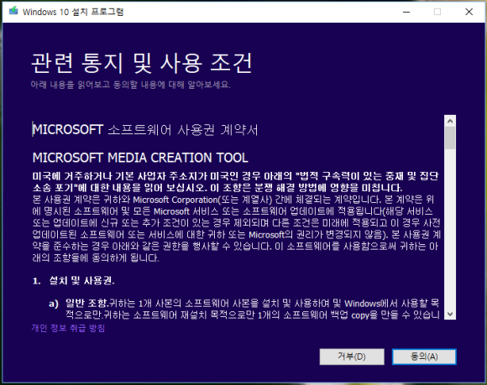Click the MICROSOFT MEDIA CREATION TOOL heading

[140, 158]
